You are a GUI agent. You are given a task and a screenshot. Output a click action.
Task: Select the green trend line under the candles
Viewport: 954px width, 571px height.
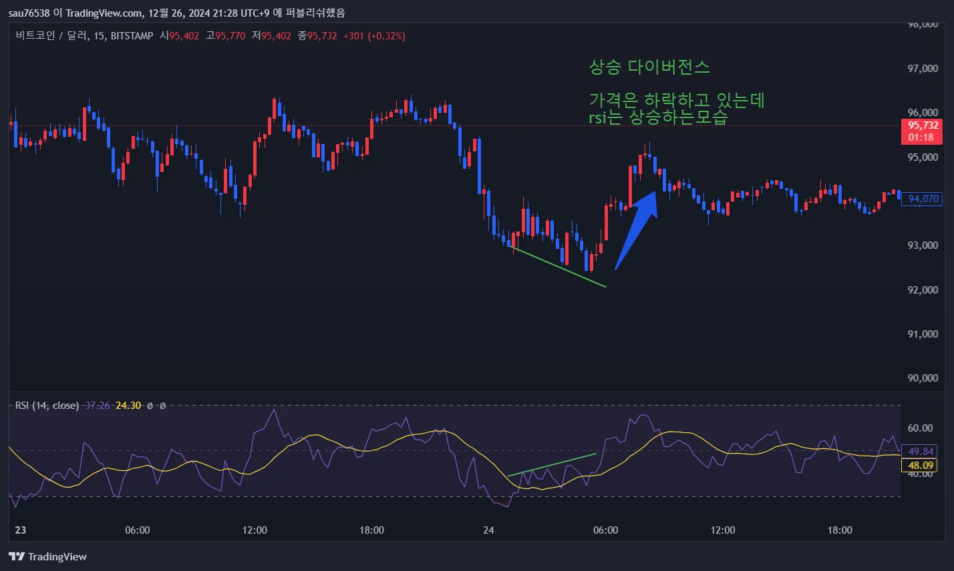click(x=558, y=267)
